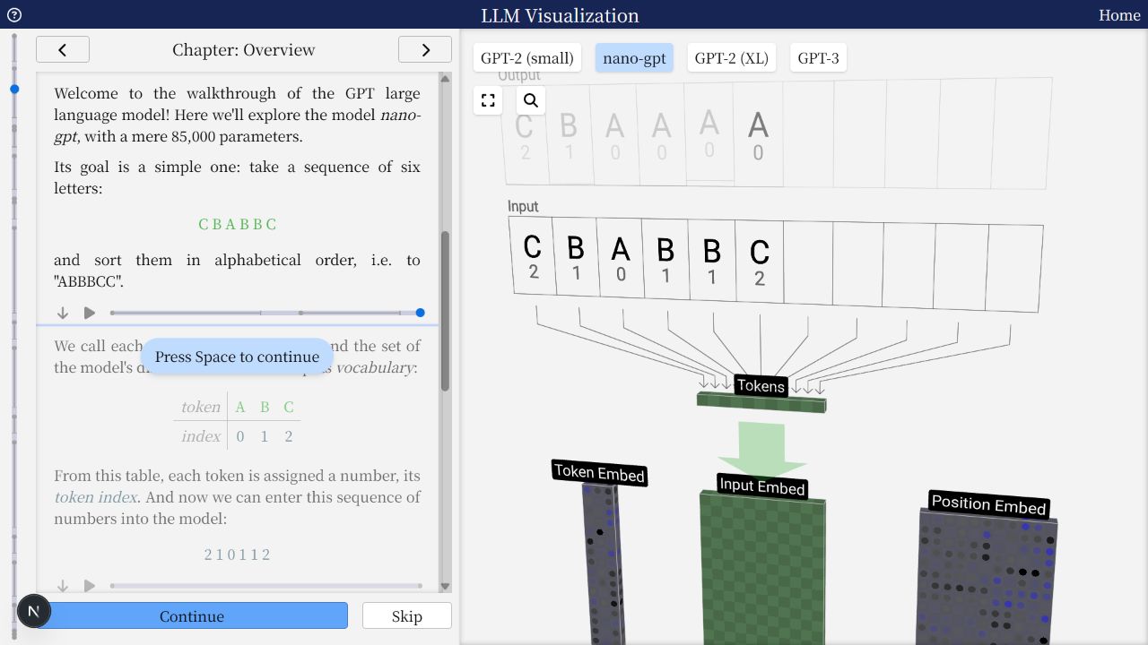Click the Skip button
Image resolution: width=1148 pixels, height=645 pixels.
pyautogui.click(x=407, y=615)
